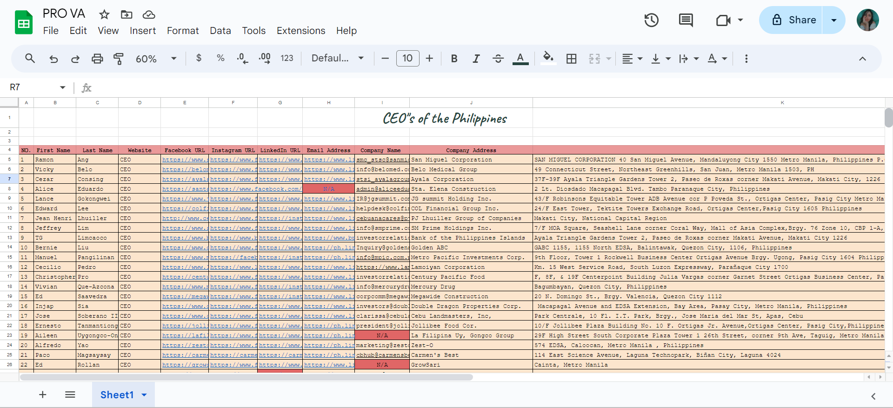Open the fill color picker
The image size is (893, 408).
tap(549, 58)
